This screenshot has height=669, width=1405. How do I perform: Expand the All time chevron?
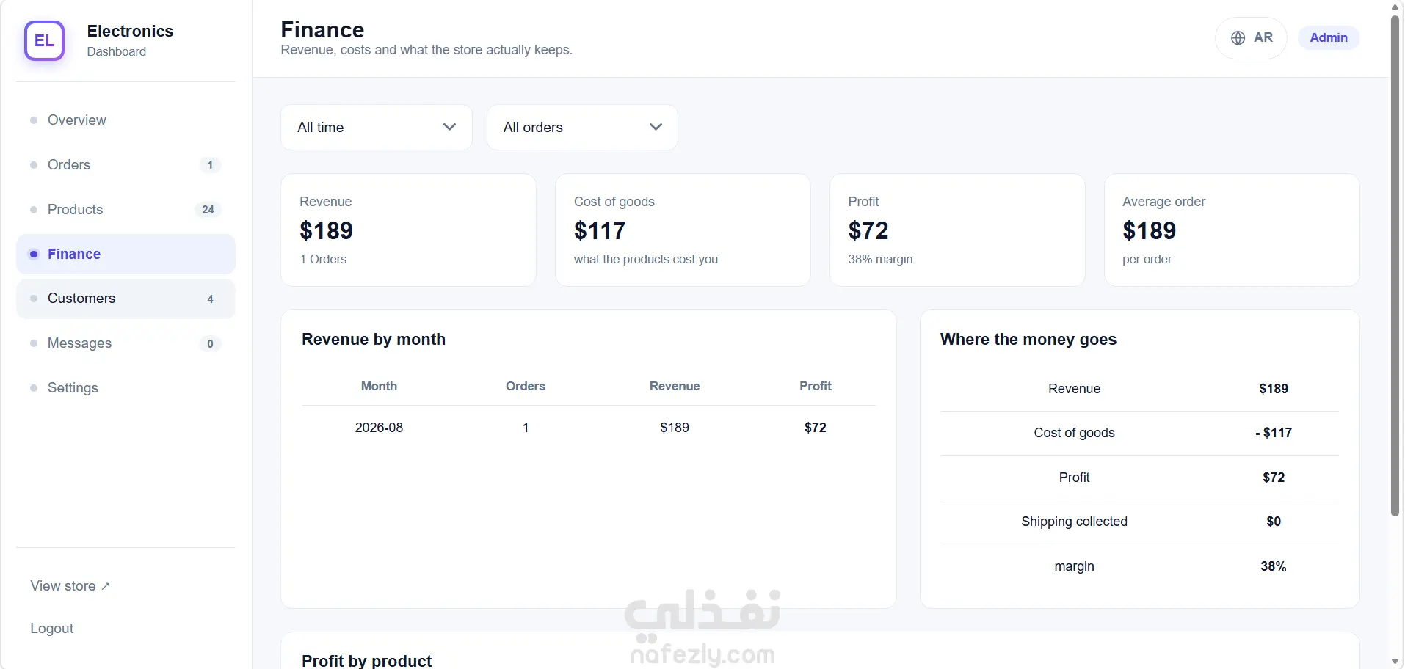pyautogui.click(x=449, y=127)
